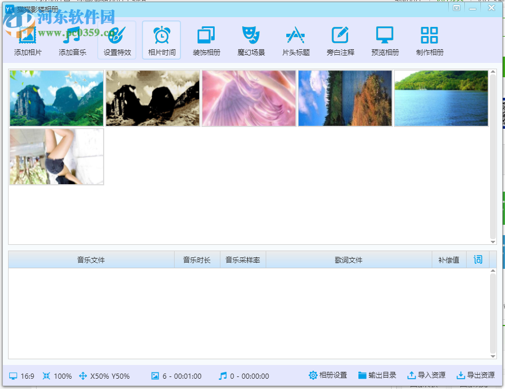Screen dimensions: 505x389
Task: Click the 歌词文件 column header
Action: pos(349,260)
